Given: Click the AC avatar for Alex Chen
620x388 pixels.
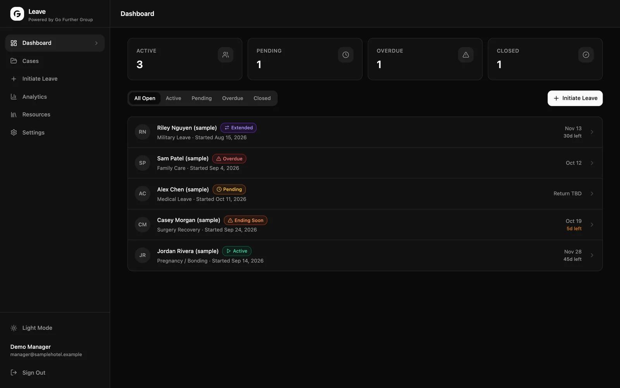Looking at the screenshot, I should [143, 194].
